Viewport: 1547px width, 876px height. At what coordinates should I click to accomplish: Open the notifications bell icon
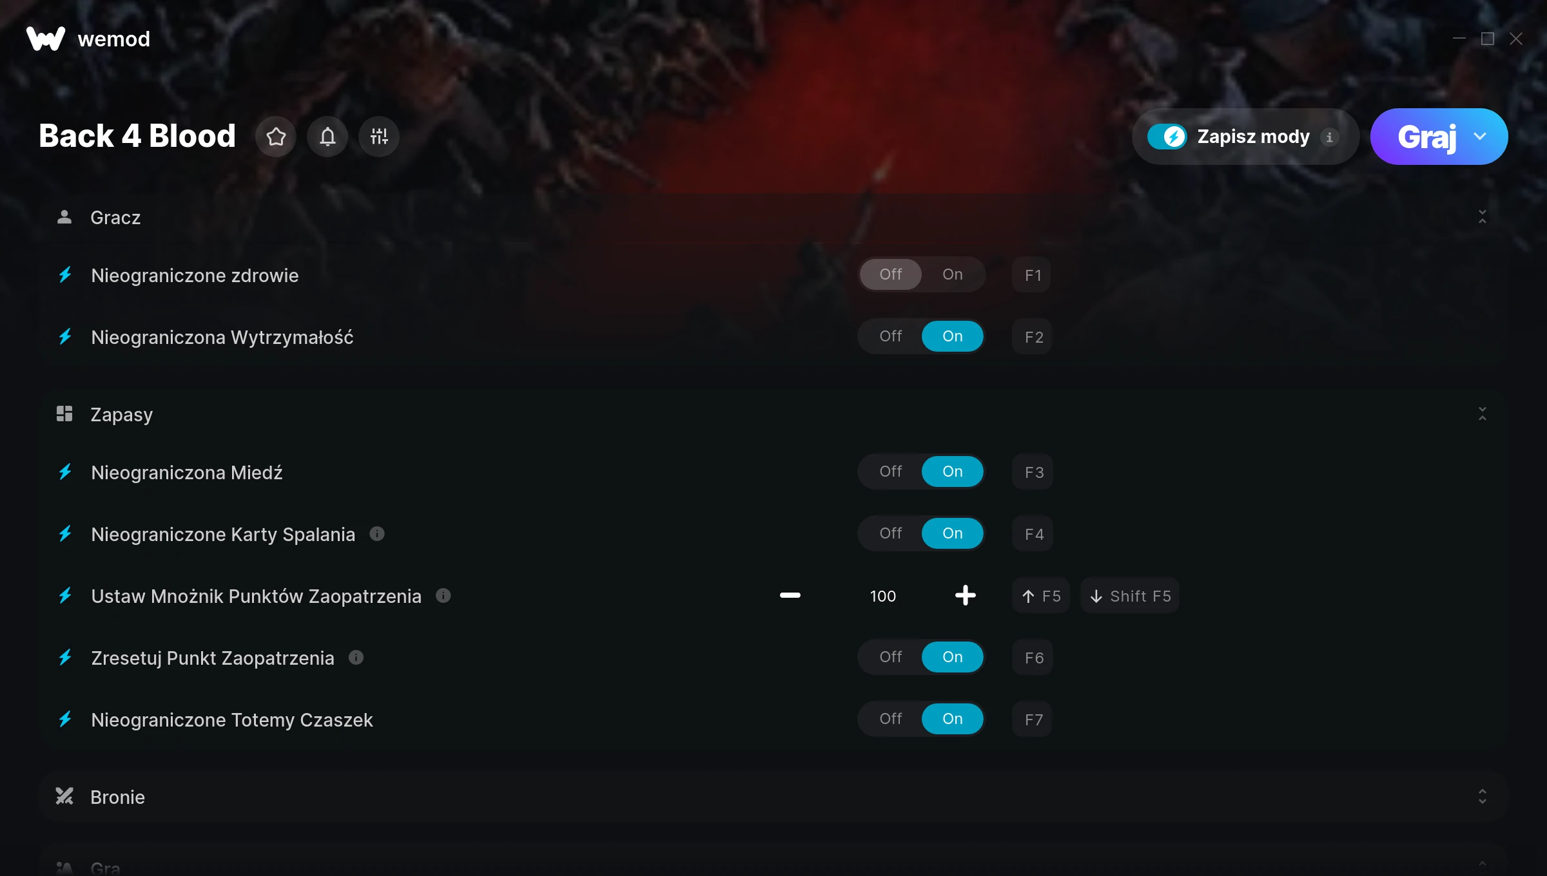(x=327, y=137)
